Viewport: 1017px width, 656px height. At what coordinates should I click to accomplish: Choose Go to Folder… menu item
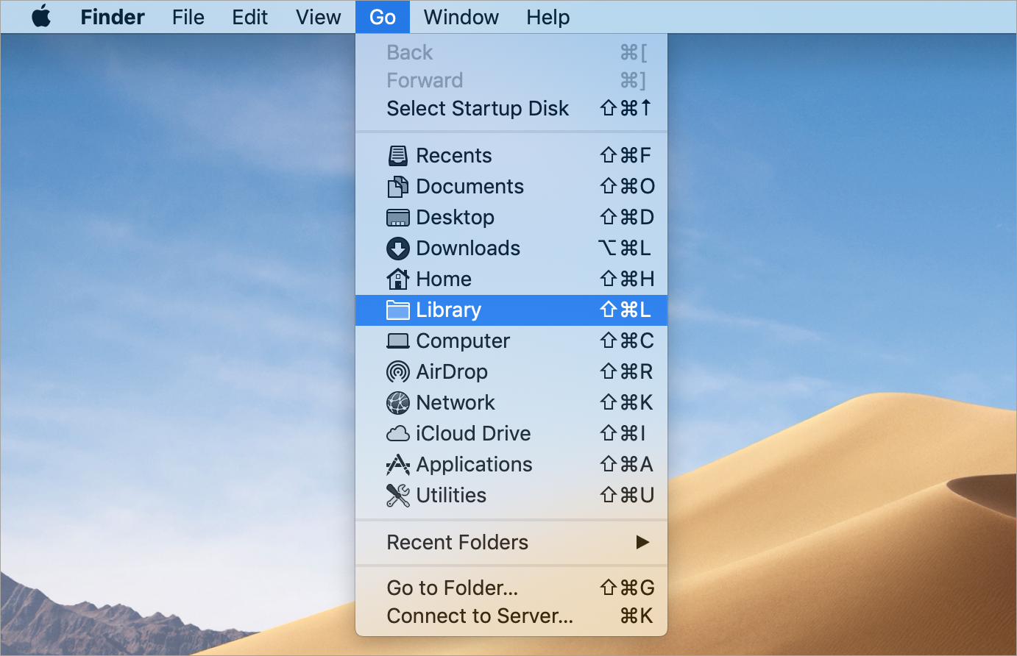click(453, 588)
